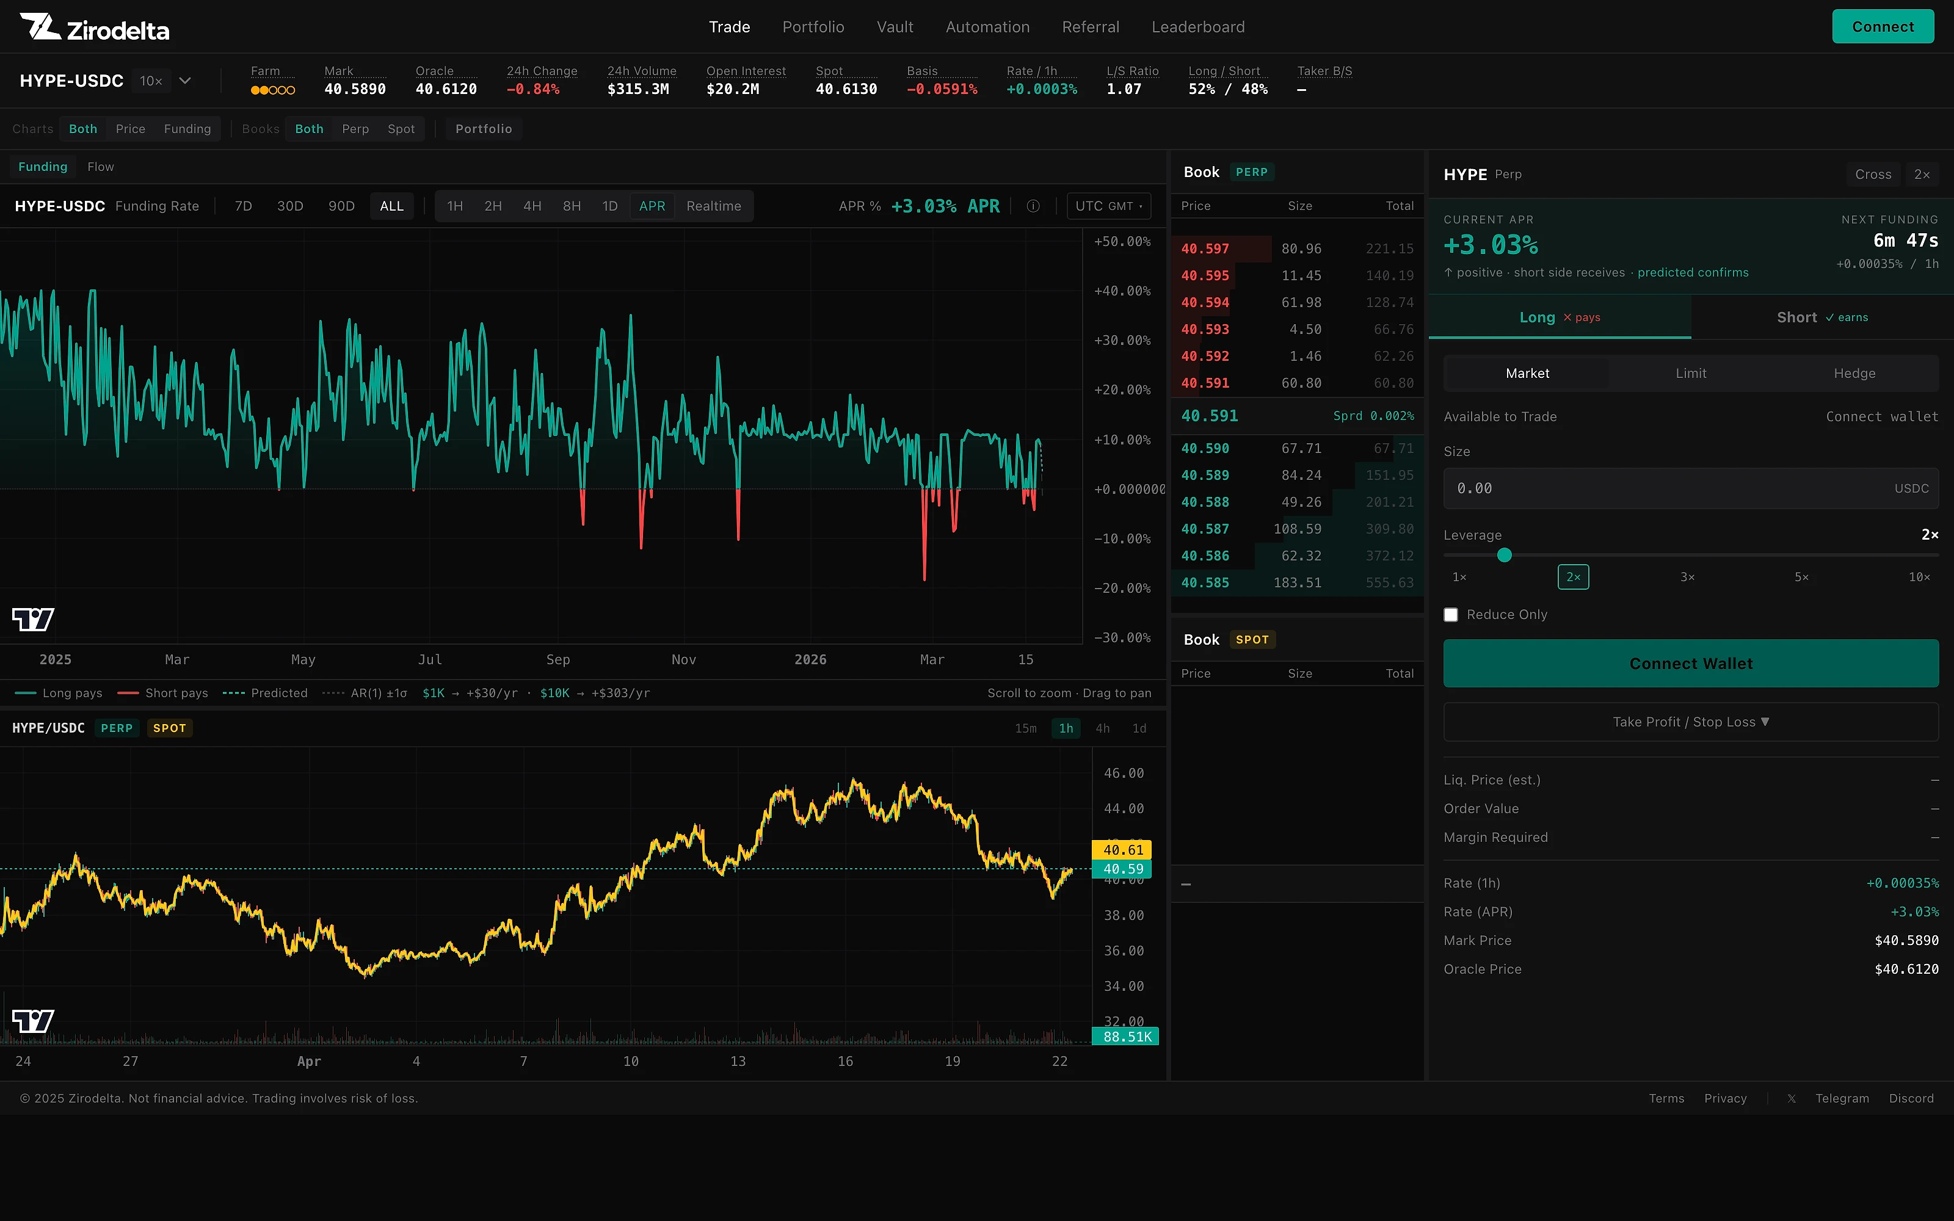Open the funding rate info icon

point(1033,206)
